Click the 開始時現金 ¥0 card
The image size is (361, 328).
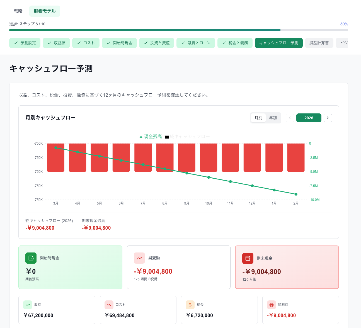(70, 267)
